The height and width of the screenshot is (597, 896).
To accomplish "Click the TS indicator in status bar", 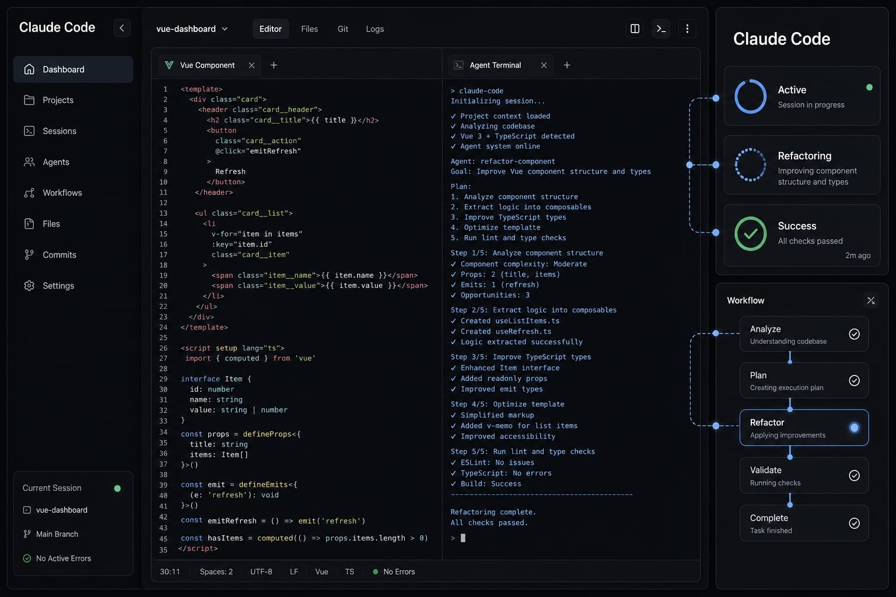I will click(x=349, y=572).
